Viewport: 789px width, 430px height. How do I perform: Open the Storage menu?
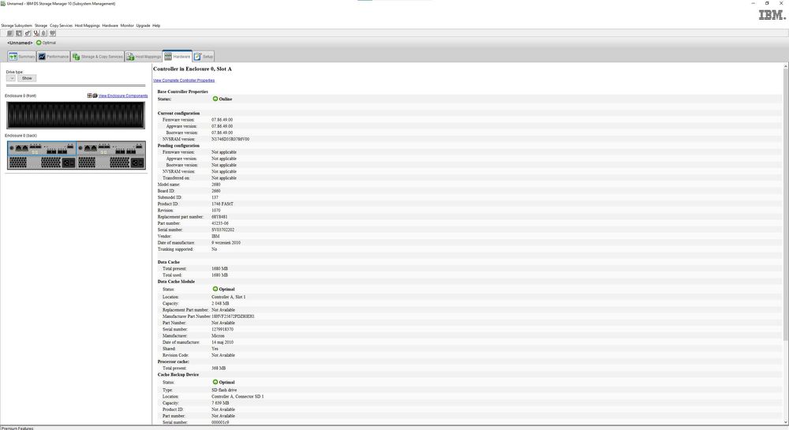pos(41,25)
